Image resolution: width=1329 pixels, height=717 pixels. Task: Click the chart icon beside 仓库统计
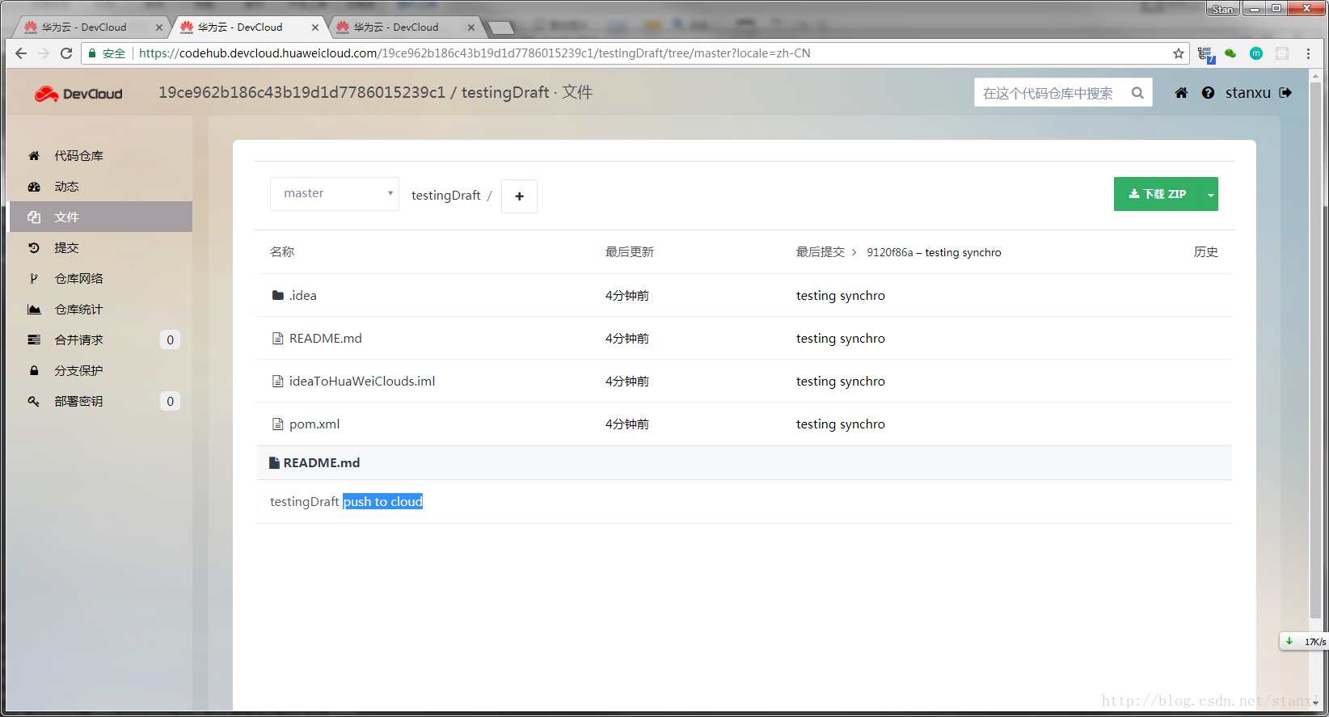pos(34,310)
